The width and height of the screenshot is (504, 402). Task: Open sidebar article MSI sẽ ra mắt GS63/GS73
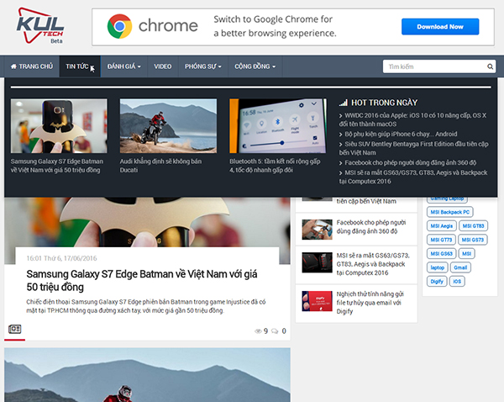(373, 264)
